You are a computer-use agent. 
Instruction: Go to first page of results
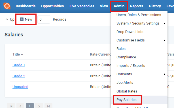pos(11,106)
